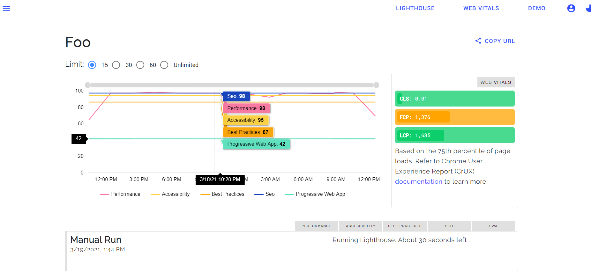Click the Best Practices column header
This screenshot has height=273, width=591.
click(405, 226)
